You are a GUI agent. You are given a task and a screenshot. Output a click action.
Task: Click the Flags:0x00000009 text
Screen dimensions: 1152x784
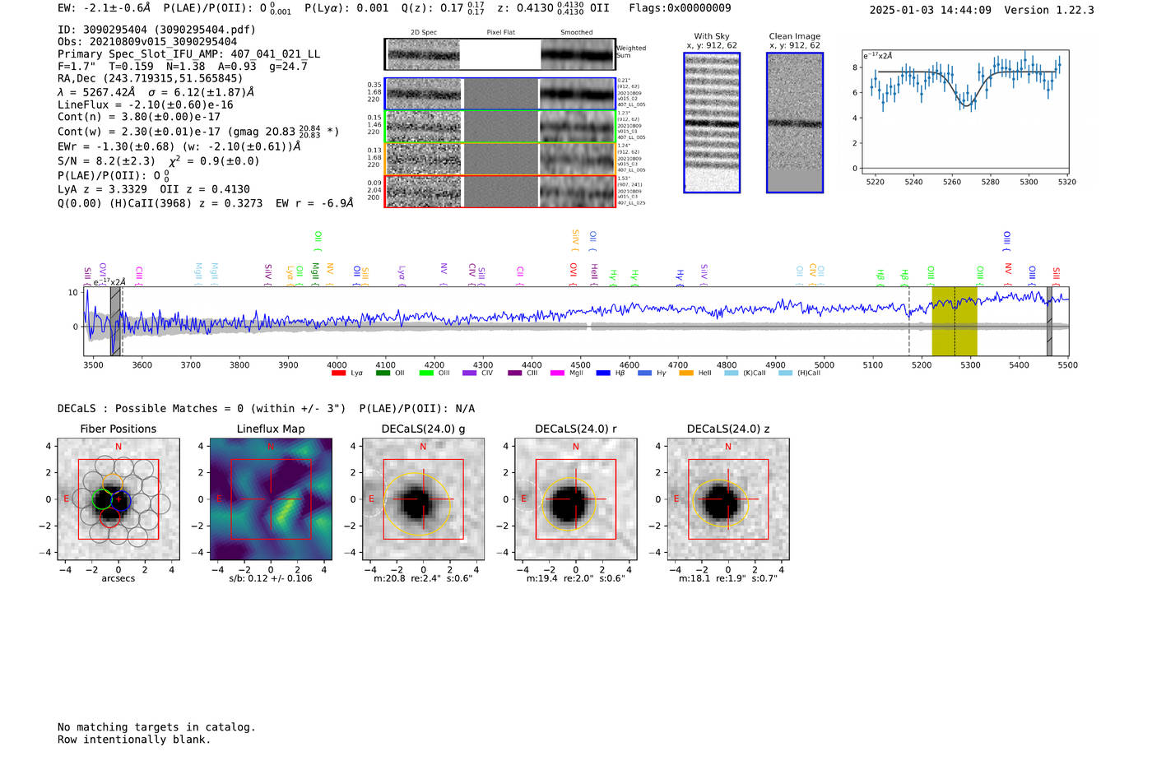[x=679, y=8]
